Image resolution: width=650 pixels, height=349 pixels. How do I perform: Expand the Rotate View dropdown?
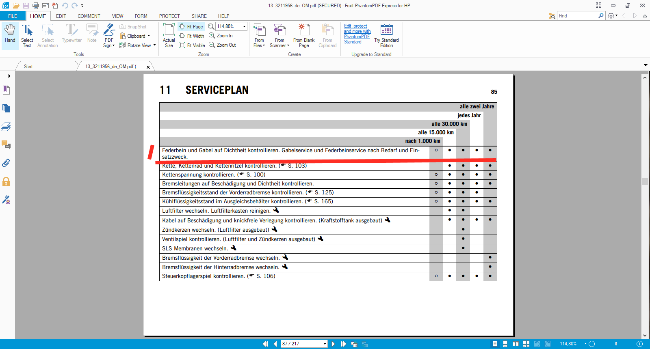(x=154, y=45)
